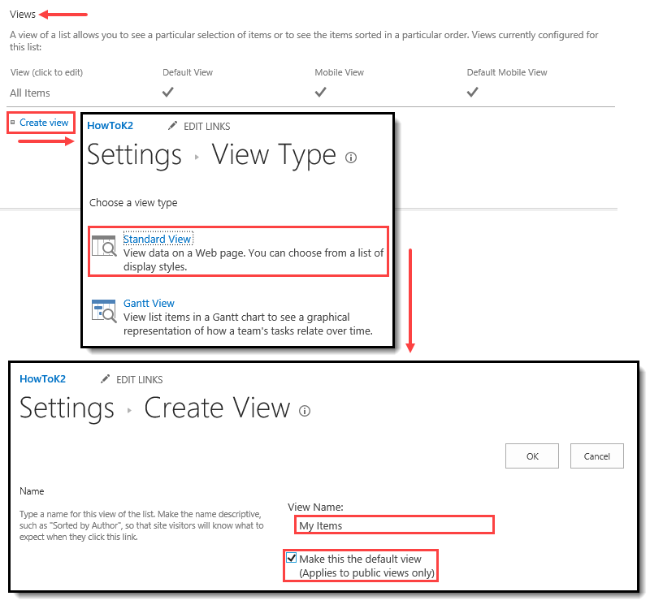This screenshot has height=609, width=650.
Task: Open the info icon beside View Type heading
Action: (x=351, y=158)
